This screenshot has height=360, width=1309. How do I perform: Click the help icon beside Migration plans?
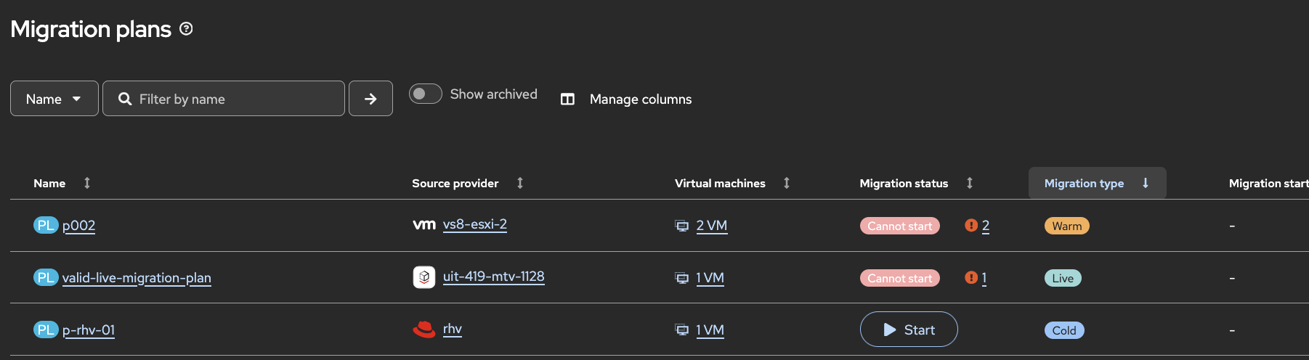pyautogui.click(x=186, y=29)
